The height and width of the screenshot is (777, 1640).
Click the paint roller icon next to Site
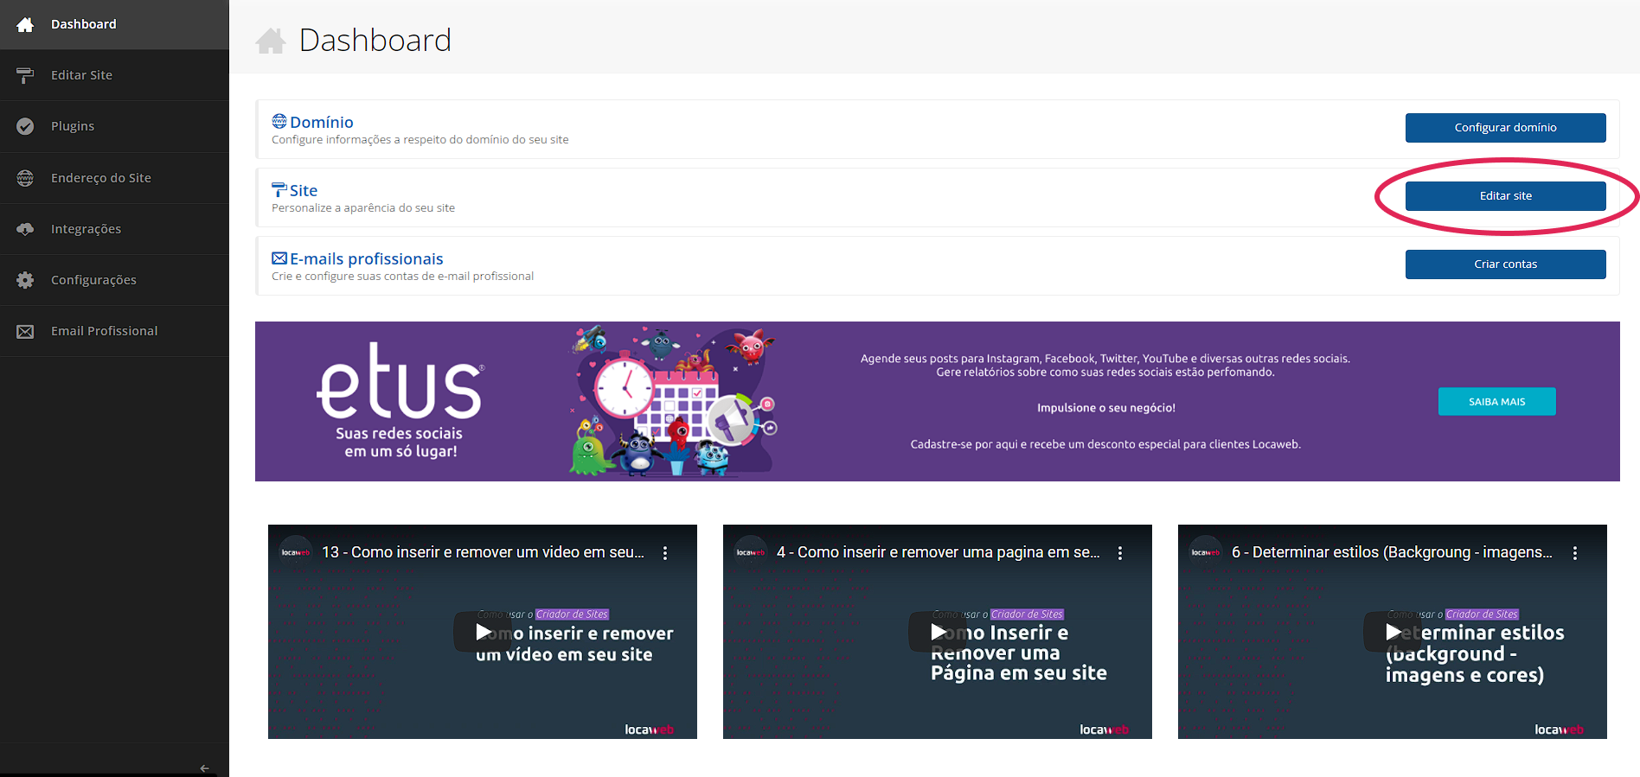click(279, 189)
